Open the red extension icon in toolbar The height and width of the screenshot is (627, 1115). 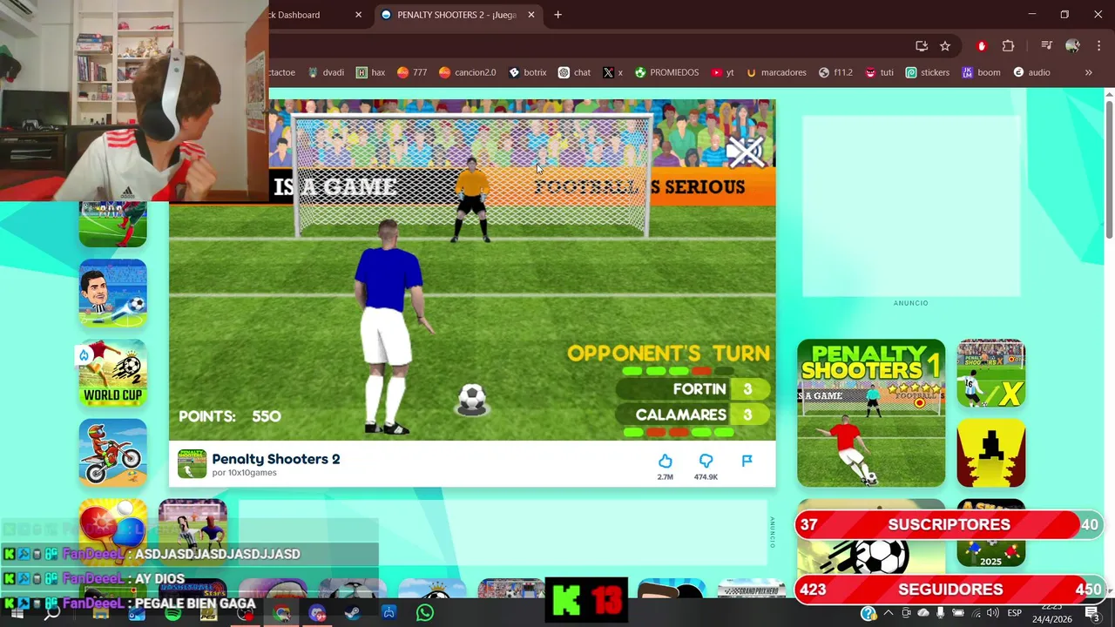pos(982,46)
